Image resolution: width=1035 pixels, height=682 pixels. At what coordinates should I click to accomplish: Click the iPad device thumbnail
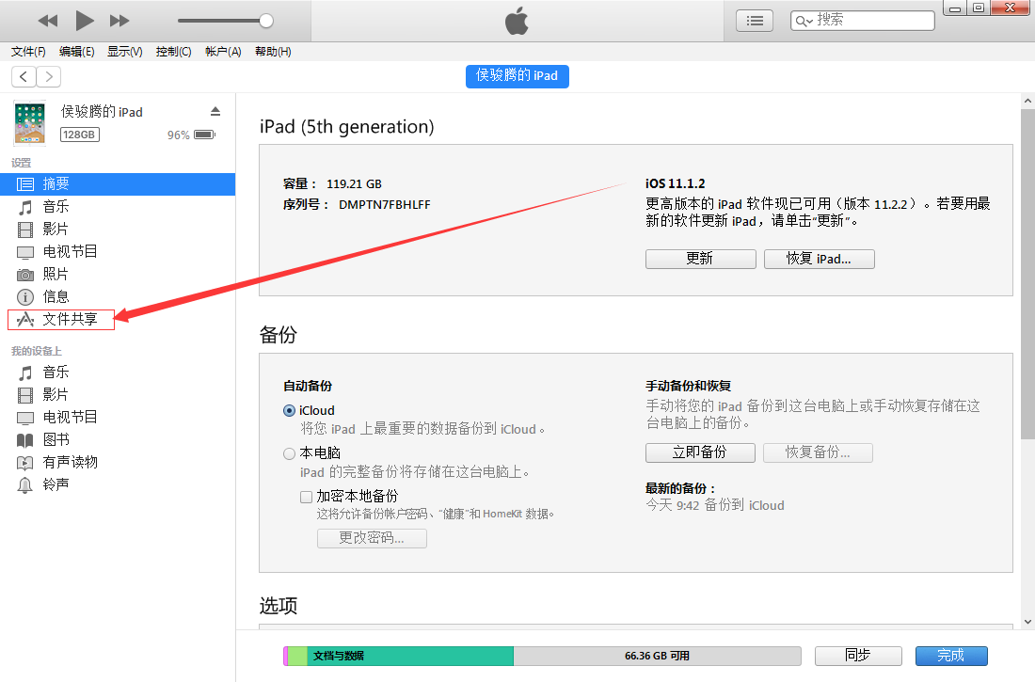pyautogui.click(x=30, y=123)
